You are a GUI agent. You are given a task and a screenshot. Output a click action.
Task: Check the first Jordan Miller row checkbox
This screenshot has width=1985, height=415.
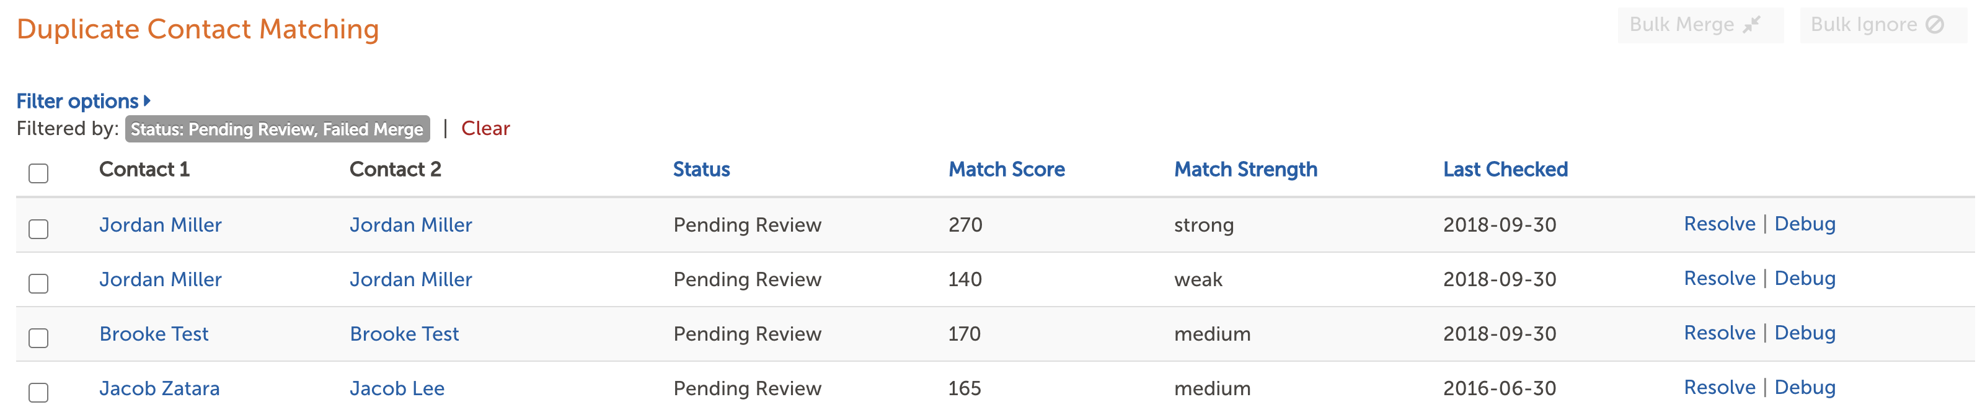pos(38,229)
